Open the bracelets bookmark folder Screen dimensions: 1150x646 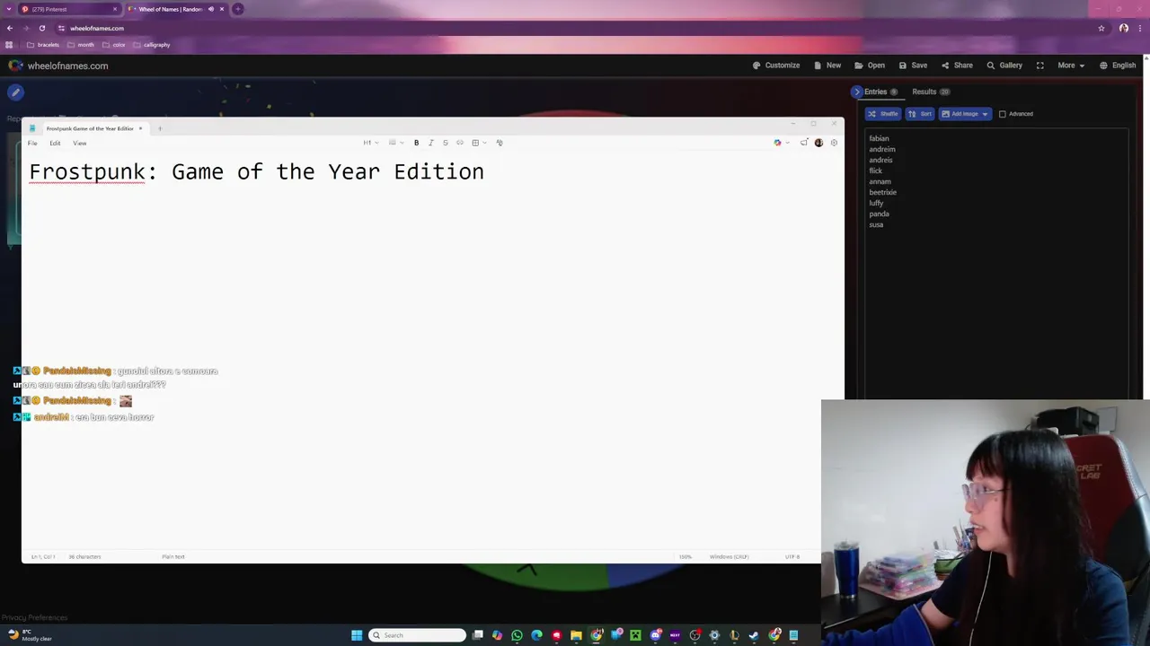point(43,45)
